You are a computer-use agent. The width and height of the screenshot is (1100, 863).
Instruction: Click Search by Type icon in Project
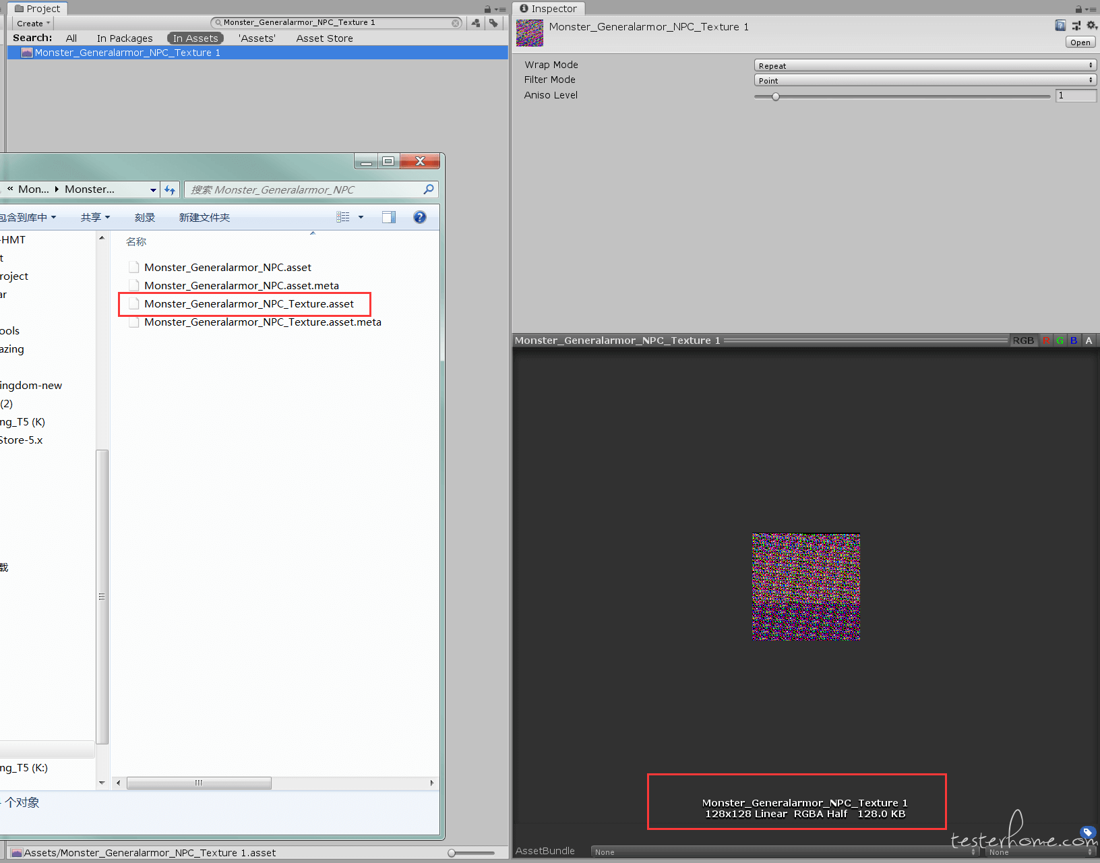[476, 23]
